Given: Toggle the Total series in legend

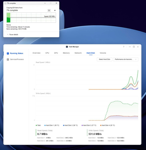Looking at the screenshot, I should 38,125.
